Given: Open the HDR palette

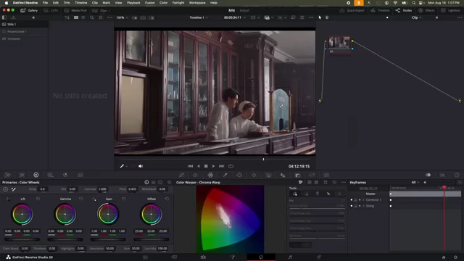Looking at the screenshot, I should (50, 175).
